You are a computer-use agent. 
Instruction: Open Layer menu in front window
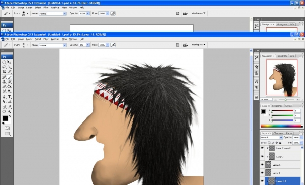click(x=29, y=39)
